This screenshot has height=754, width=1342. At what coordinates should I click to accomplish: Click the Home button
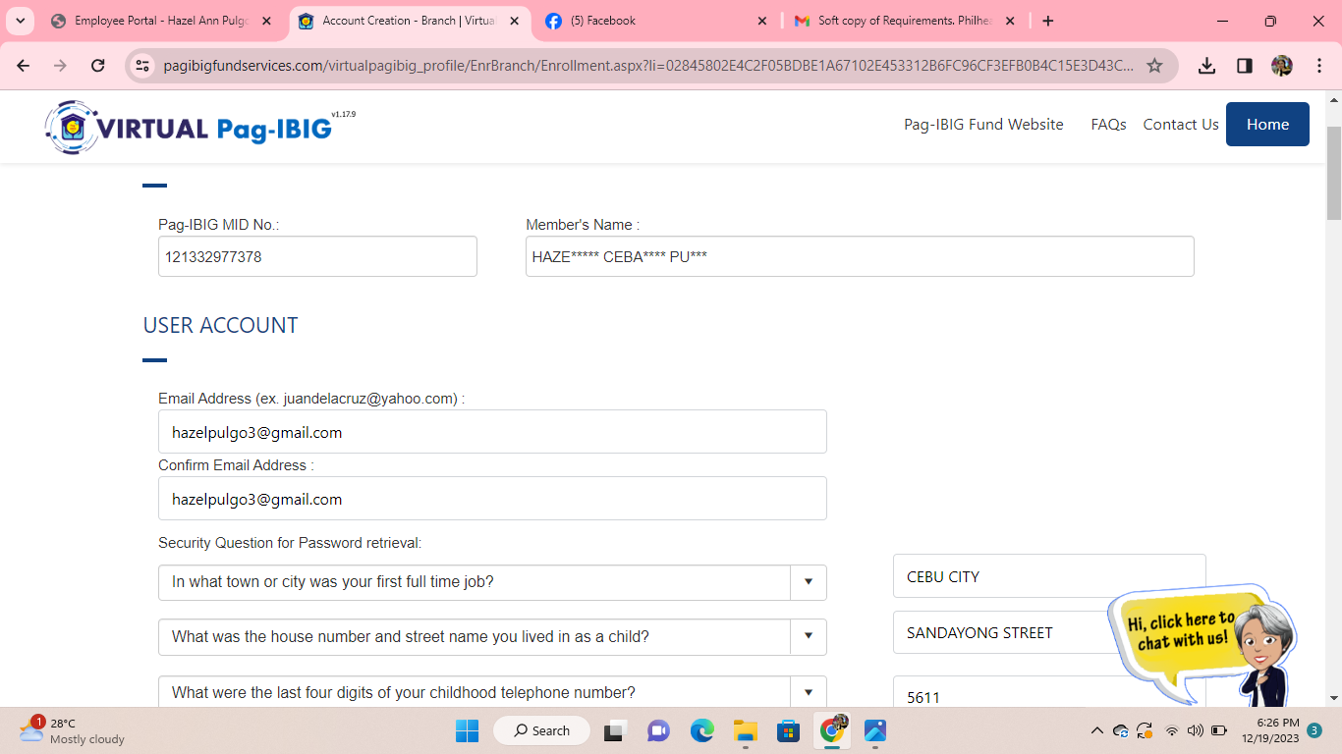click(1266, 125)
